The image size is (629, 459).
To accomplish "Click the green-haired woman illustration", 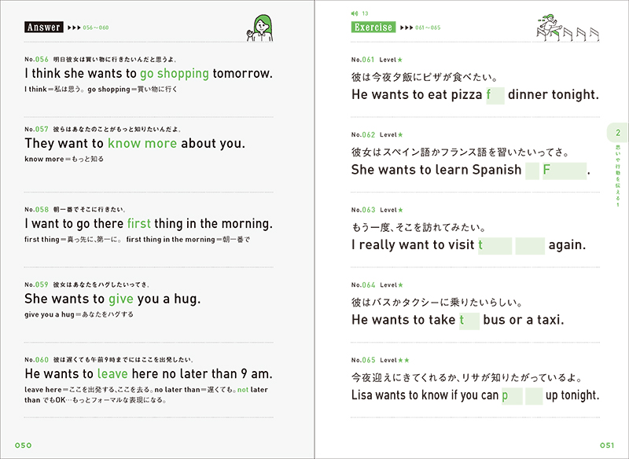I will (x=260, y=28).
